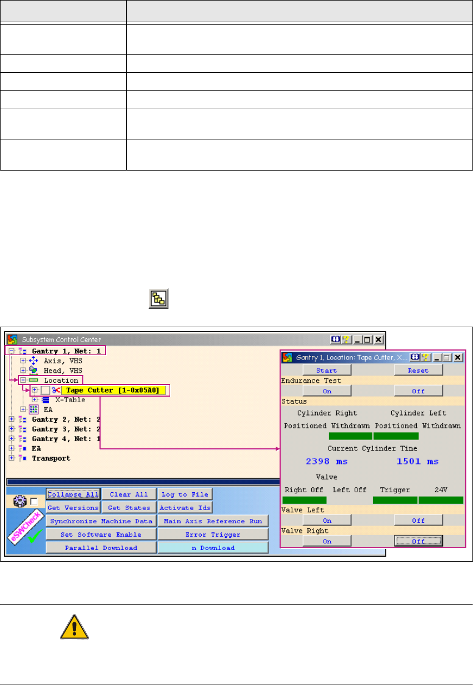This screenshot has height=685, width=473.
Task: Click the Collapse All button
Action: 73,494
